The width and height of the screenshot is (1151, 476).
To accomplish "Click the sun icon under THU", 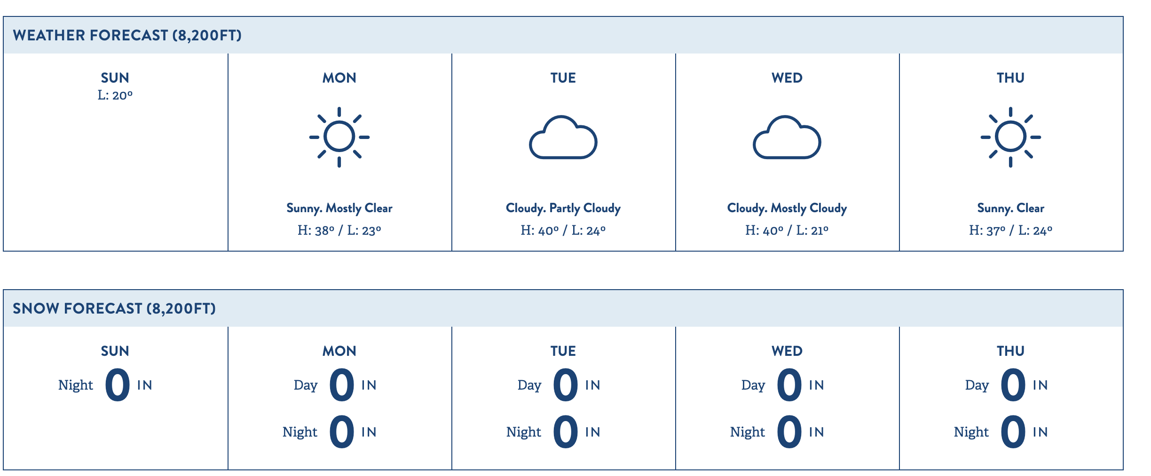I will tap(1010, 137).
